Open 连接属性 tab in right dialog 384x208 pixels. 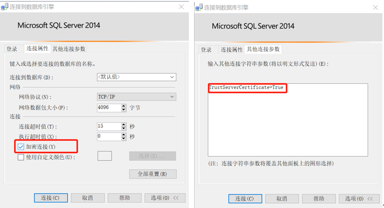[x=232, y=49]
